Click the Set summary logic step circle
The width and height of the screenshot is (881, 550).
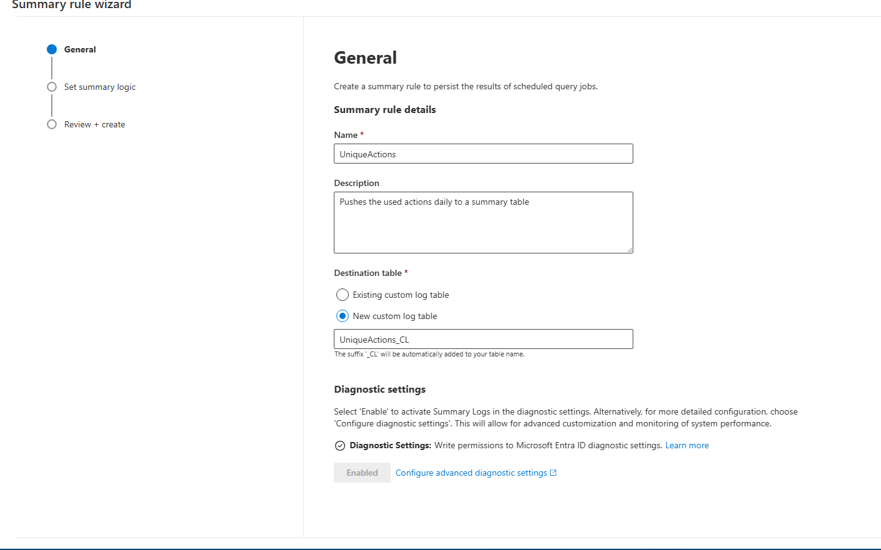tap(52, 87)
